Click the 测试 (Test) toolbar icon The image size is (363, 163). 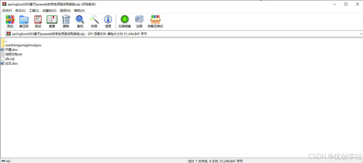point(38,19)
